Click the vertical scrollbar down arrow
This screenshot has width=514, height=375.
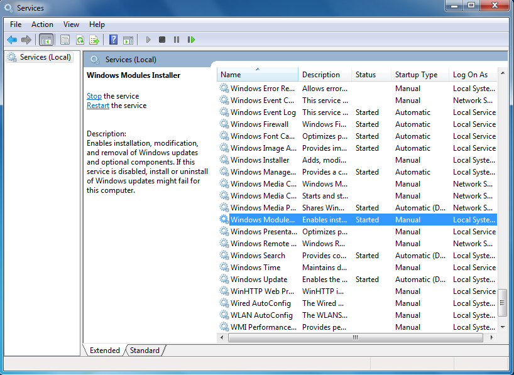click(502, 327)
